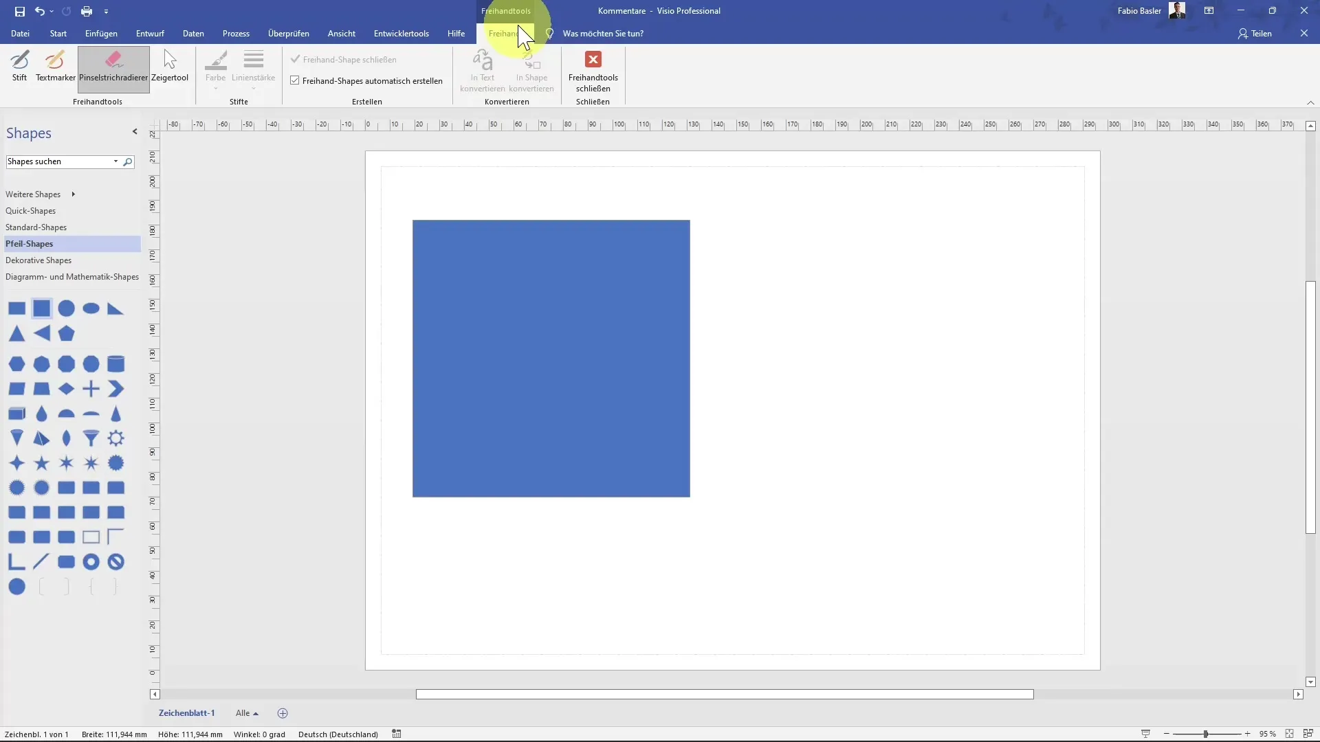
Task: Select the Stift pen tool
Action: pyautogui.click(x=19, y=66)
